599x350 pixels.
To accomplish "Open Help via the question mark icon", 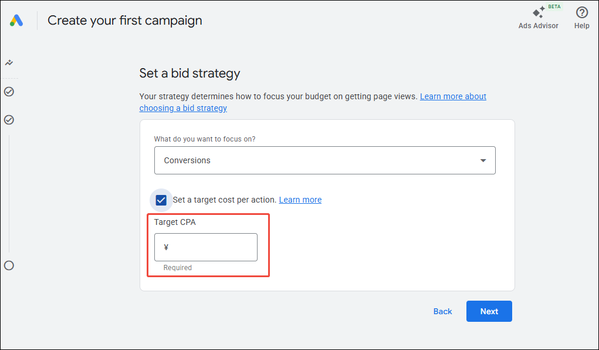I will [581, 12].
